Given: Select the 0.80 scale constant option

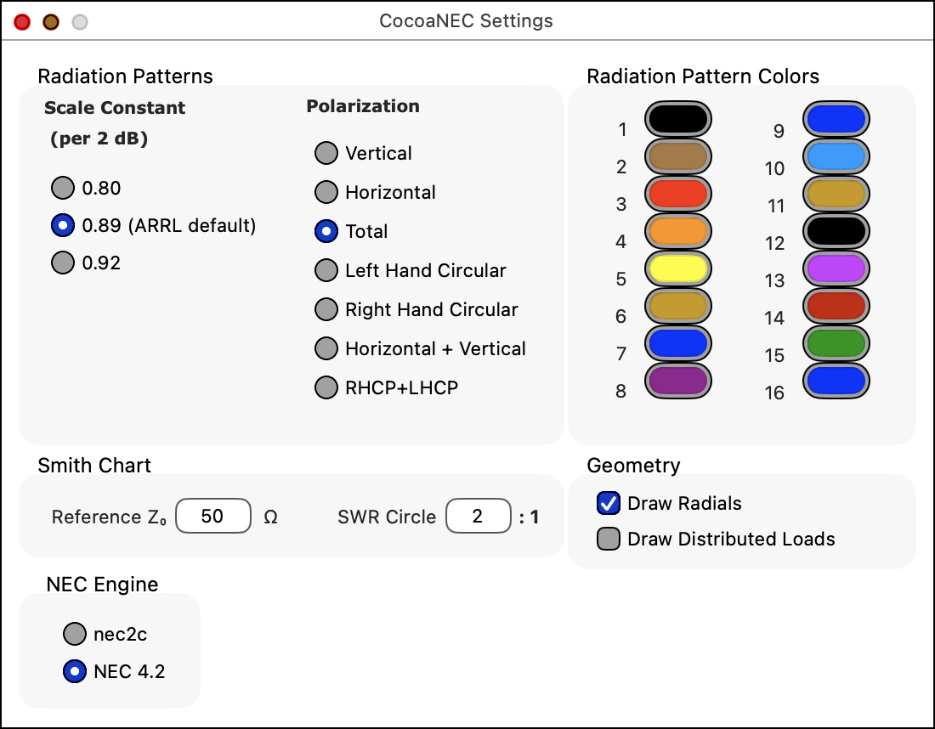Looking at the screenshot, I should 63,188.
